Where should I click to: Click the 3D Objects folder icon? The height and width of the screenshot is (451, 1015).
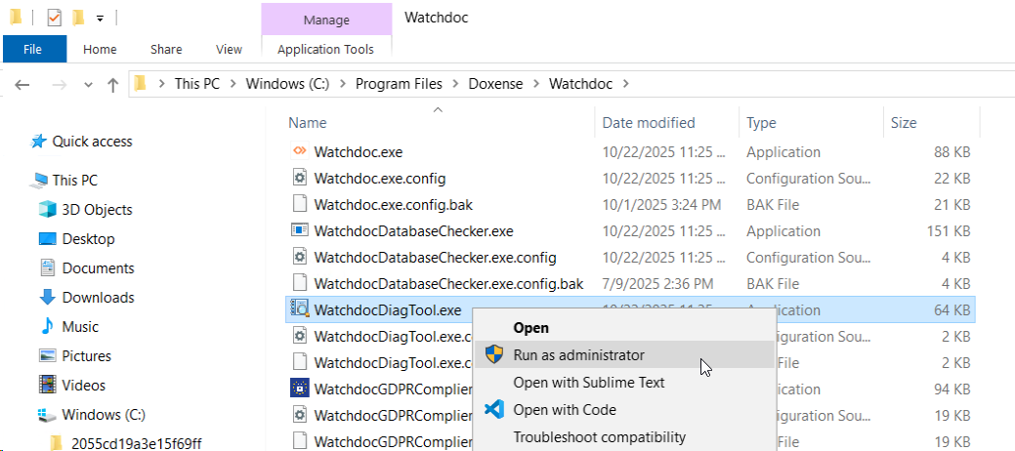(47, 210)
